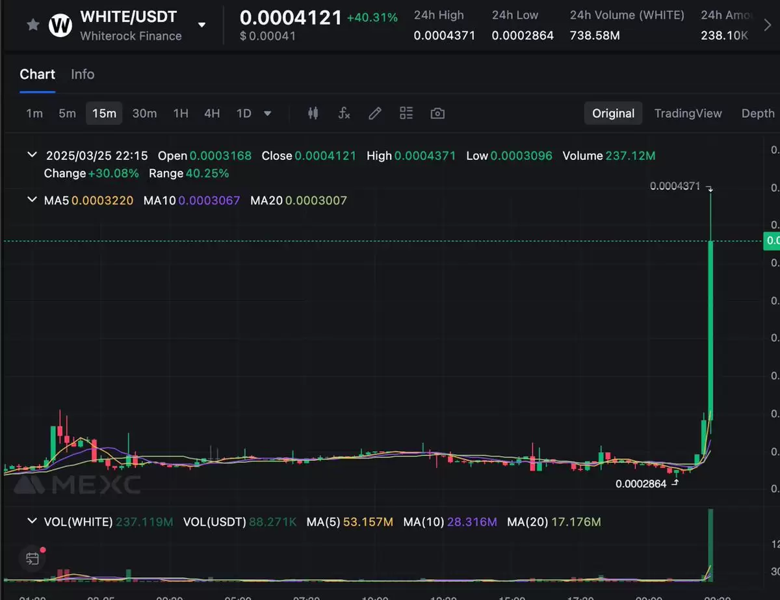Activate the drawing pencil tool
The height and width of the screenshot is (600, 780).
coord(375,113)
